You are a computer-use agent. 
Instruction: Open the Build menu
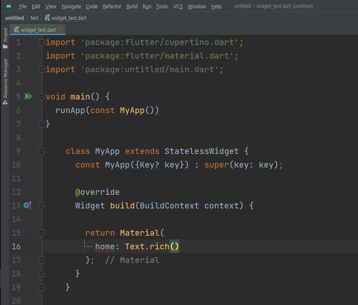132,6
